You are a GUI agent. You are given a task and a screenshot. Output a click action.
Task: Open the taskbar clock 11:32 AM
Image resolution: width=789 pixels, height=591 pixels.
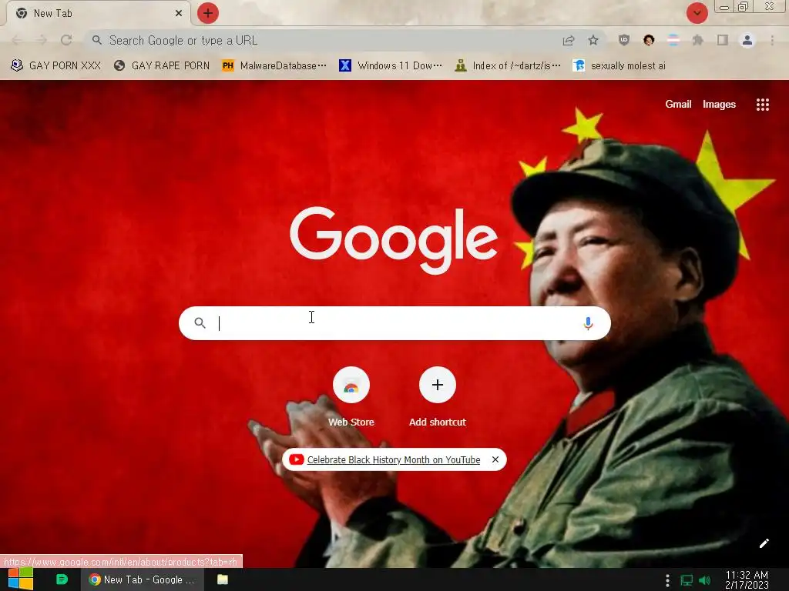[x=747, y=579]
